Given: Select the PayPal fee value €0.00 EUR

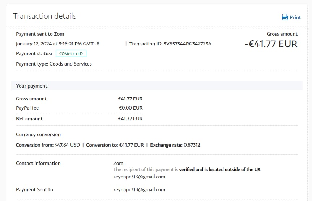Looking at the screenshot, I should pyautogui.click(x=131, y=108).
